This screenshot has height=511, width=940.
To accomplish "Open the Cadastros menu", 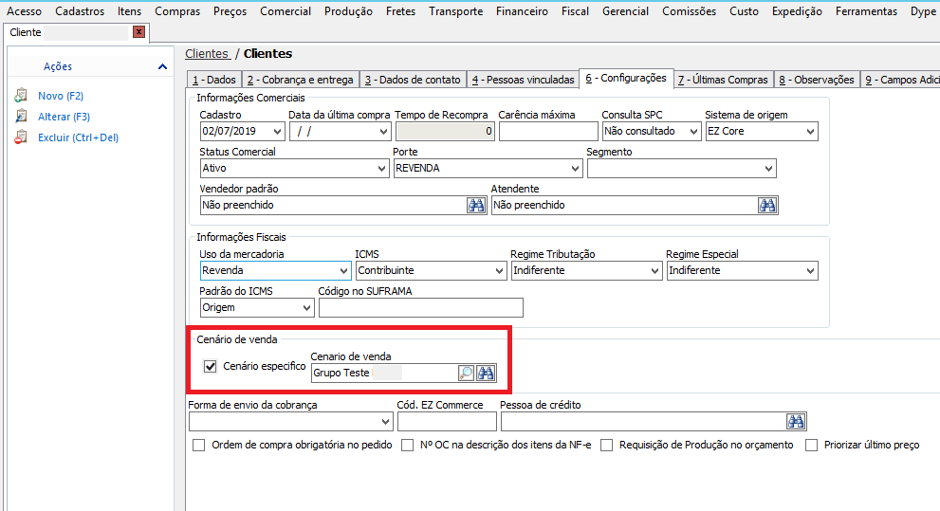I will pyautogui.click(x=80, y=11).
